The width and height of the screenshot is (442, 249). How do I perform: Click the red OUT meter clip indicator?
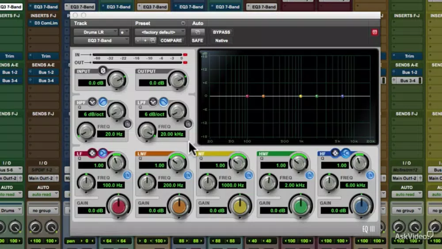[185, 62]
